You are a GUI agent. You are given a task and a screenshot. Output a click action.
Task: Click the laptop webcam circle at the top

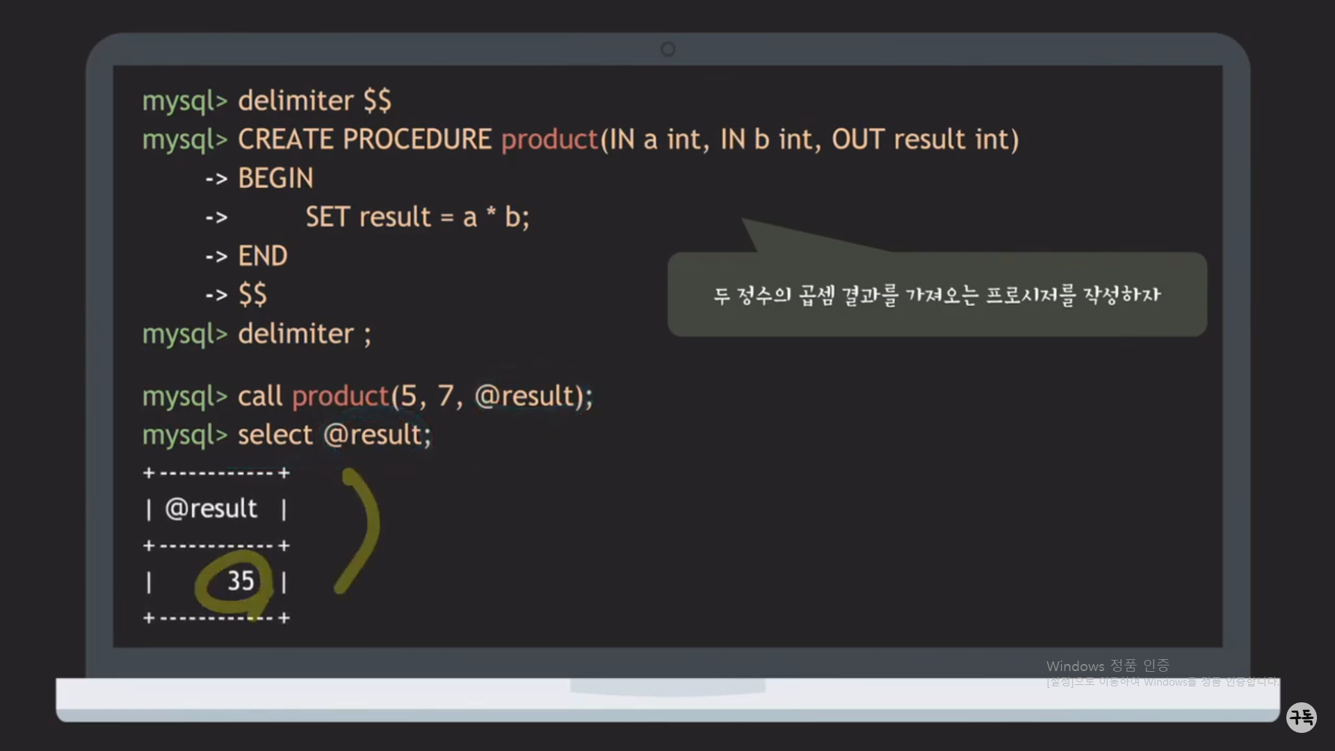667,49
